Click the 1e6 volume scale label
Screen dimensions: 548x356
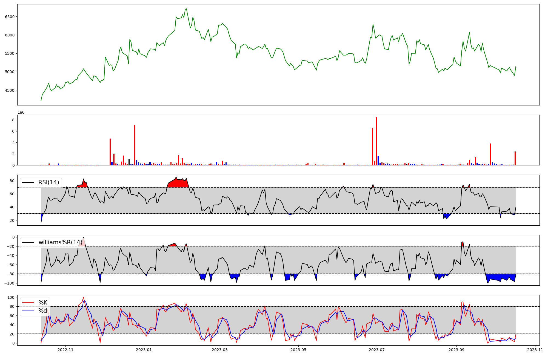tap(21, 113)
